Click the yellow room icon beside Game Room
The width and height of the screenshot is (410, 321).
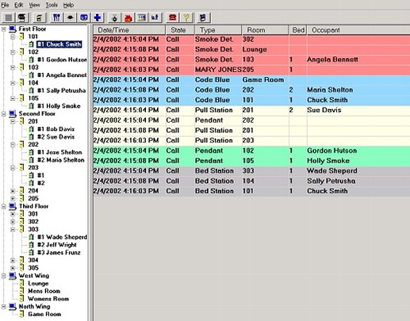coord(22,315)
